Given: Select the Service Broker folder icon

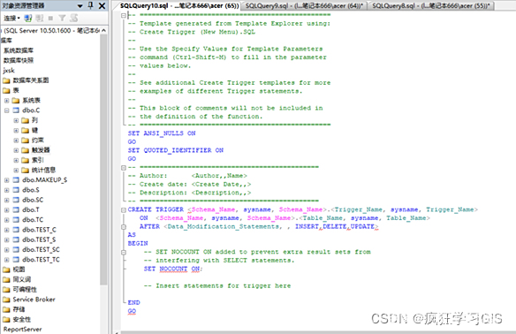Looking at the screenshot, I should coord(6,300).
